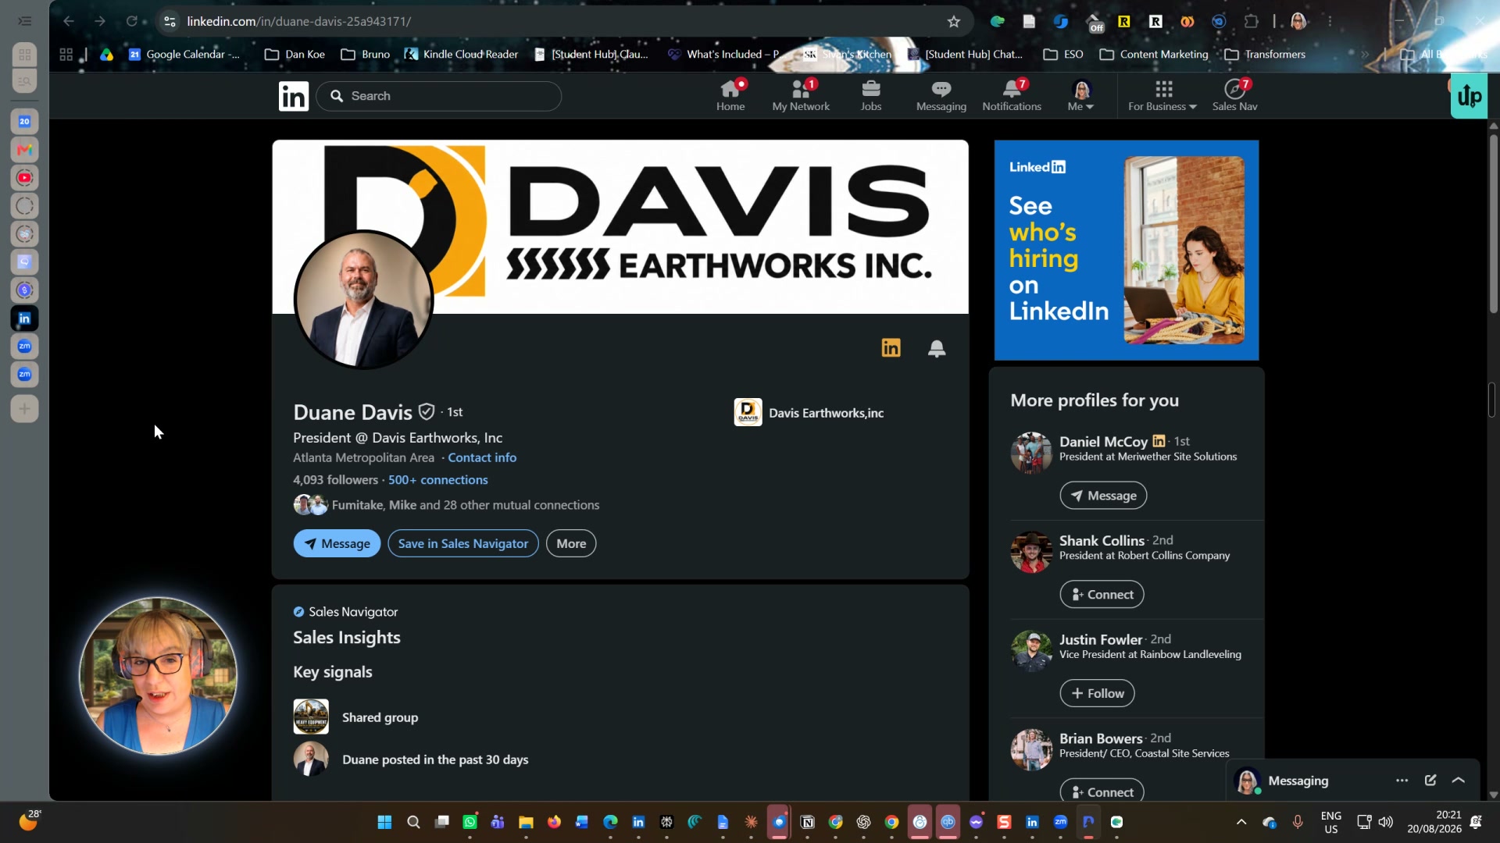Click Duane Davis's profile photo

point(363,299)
